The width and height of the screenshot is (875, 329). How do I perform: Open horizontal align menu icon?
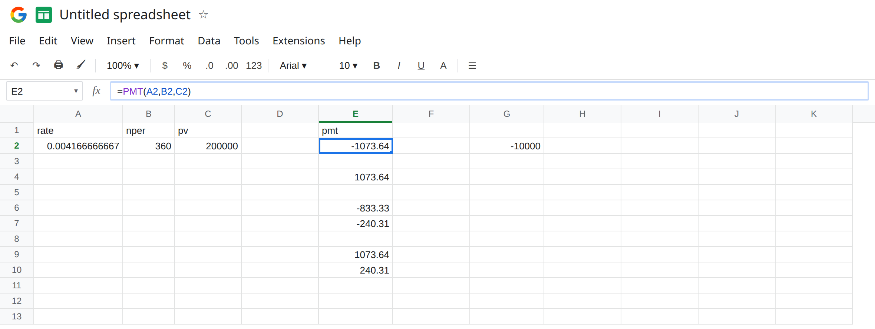click(472, 65)
